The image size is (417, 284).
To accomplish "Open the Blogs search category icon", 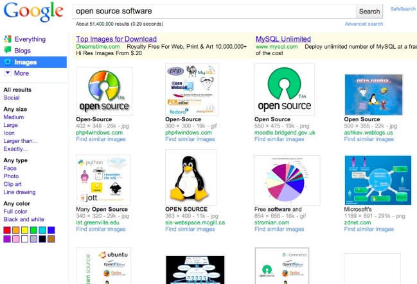I will click(x=8, y=51).
